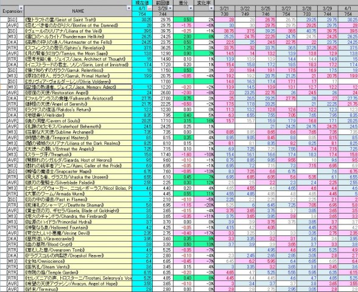
Task: Select the 3/21 date column header
Action: (225, 9)
